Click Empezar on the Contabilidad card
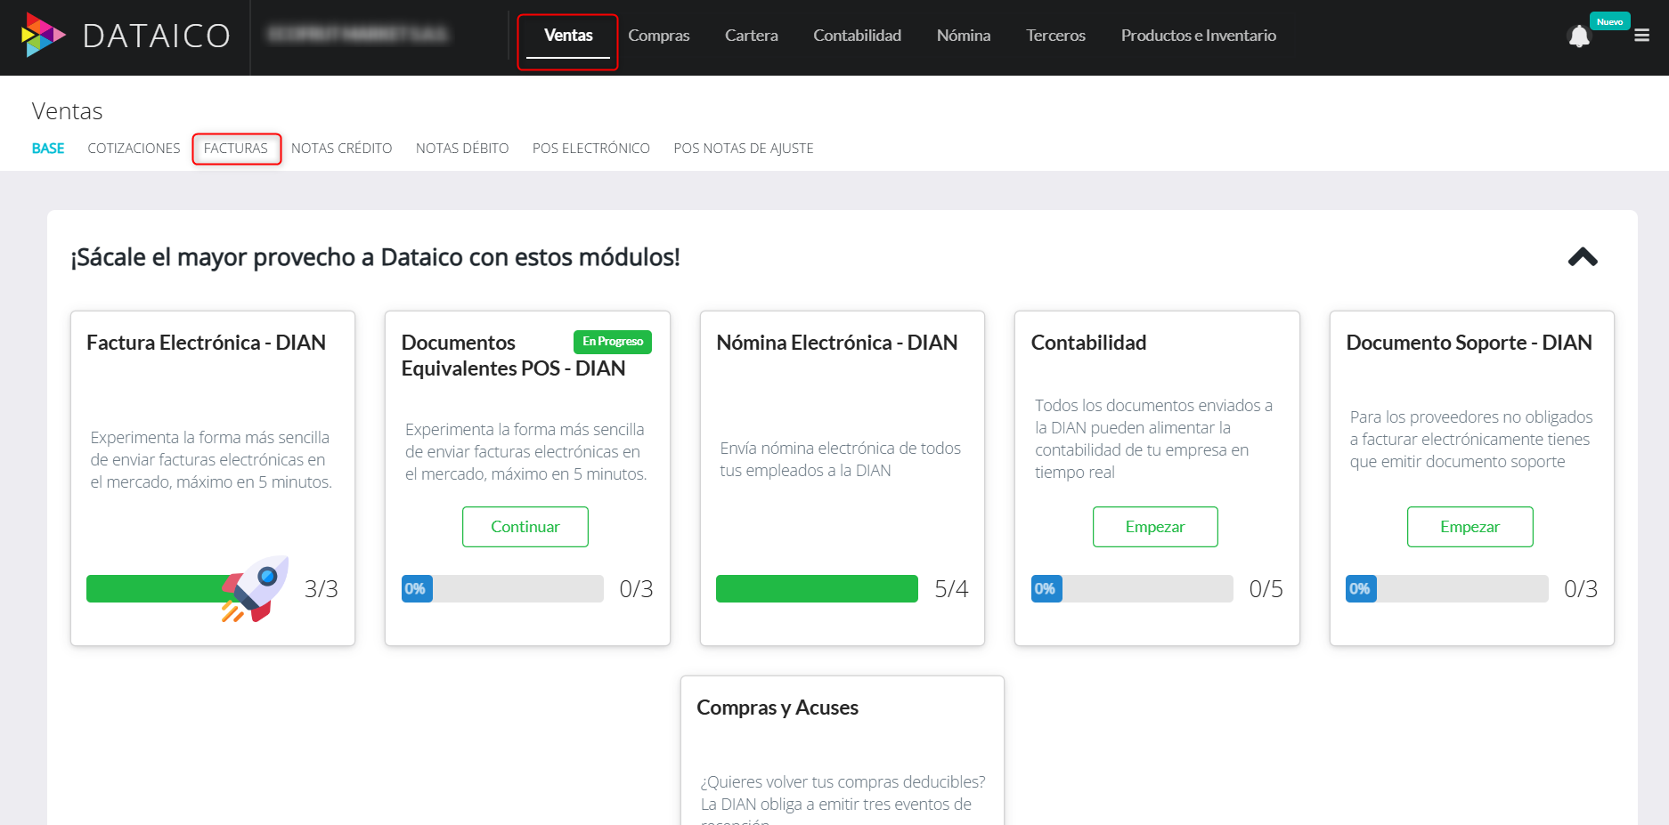This screenshot has height=825, width=1669. 1155,527
